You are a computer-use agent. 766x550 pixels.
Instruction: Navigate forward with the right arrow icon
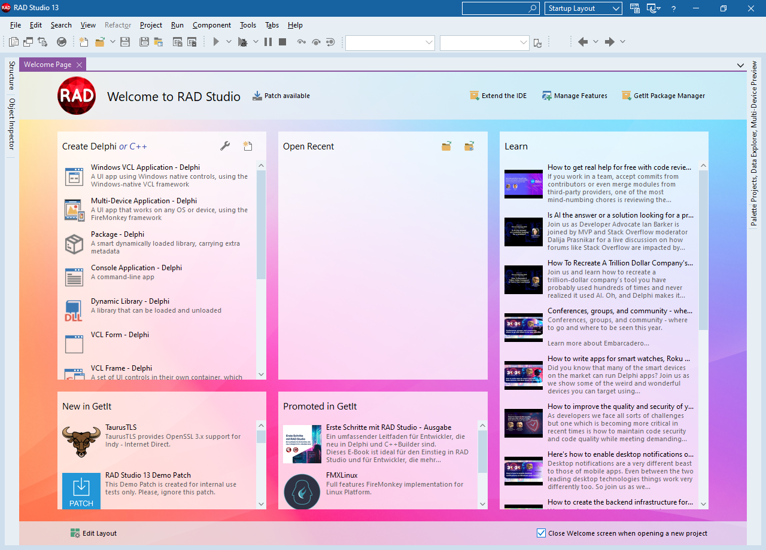[x=610, y=42]
